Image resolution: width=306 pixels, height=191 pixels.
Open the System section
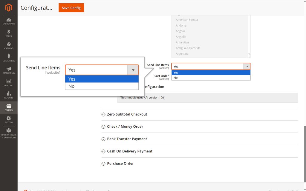(9, 120)
